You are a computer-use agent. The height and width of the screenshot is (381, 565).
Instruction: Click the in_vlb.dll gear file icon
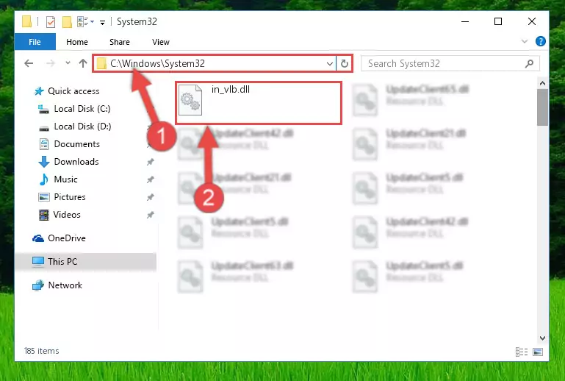pyautogui.click(x=190, y=100)
